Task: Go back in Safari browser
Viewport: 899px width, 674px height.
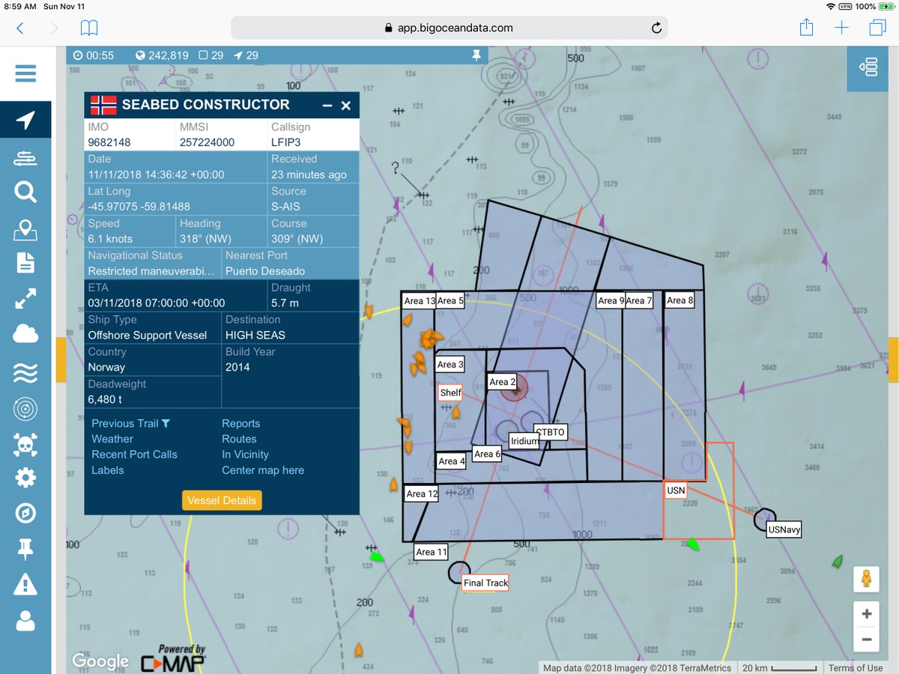Action: 20,28
